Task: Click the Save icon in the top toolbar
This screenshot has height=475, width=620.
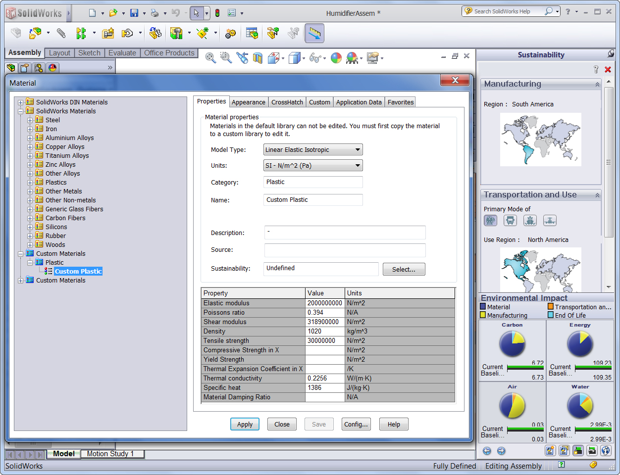Action: click(x=134, y=13)
